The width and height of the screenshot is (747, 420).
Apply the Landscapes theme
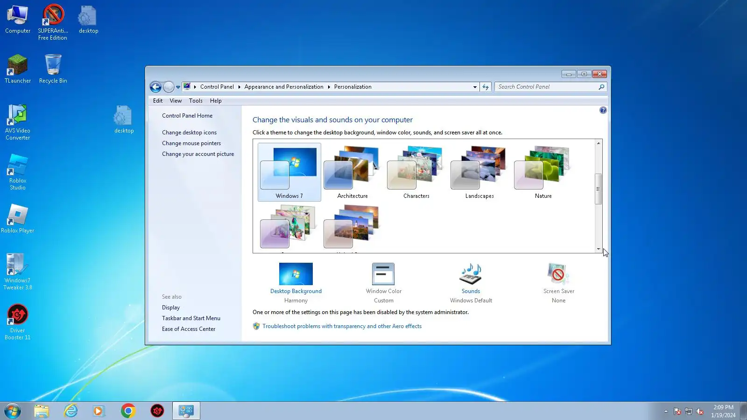(x=479, y=172)
